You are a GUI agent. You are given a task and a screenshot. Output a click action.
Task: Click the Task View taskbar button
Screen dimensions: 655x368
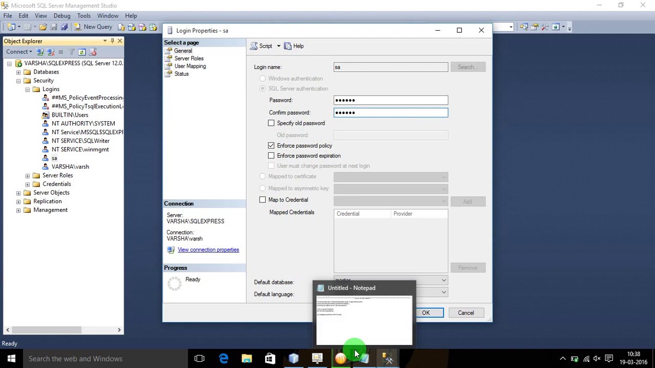(x=200, y=359)
